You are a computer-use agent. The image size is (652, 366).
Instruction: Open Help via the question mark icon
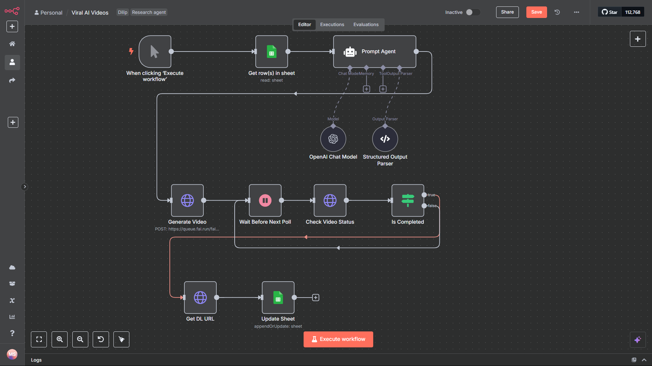[12, 333]
